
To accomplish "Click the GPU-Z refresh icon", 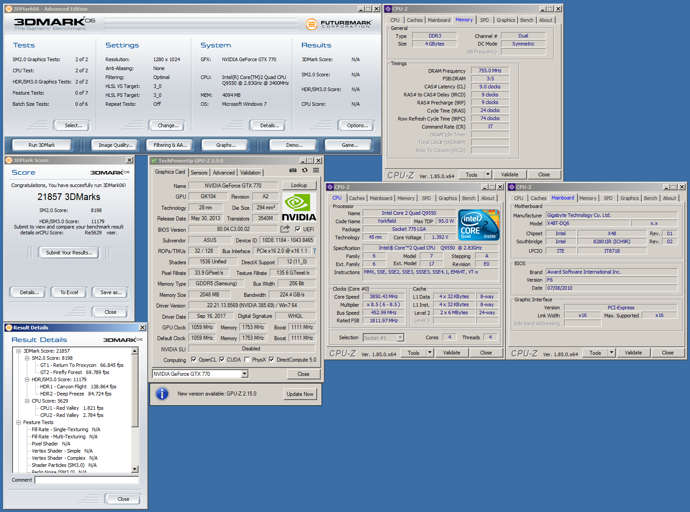I will pyautogui.click(x=305, y=170).
